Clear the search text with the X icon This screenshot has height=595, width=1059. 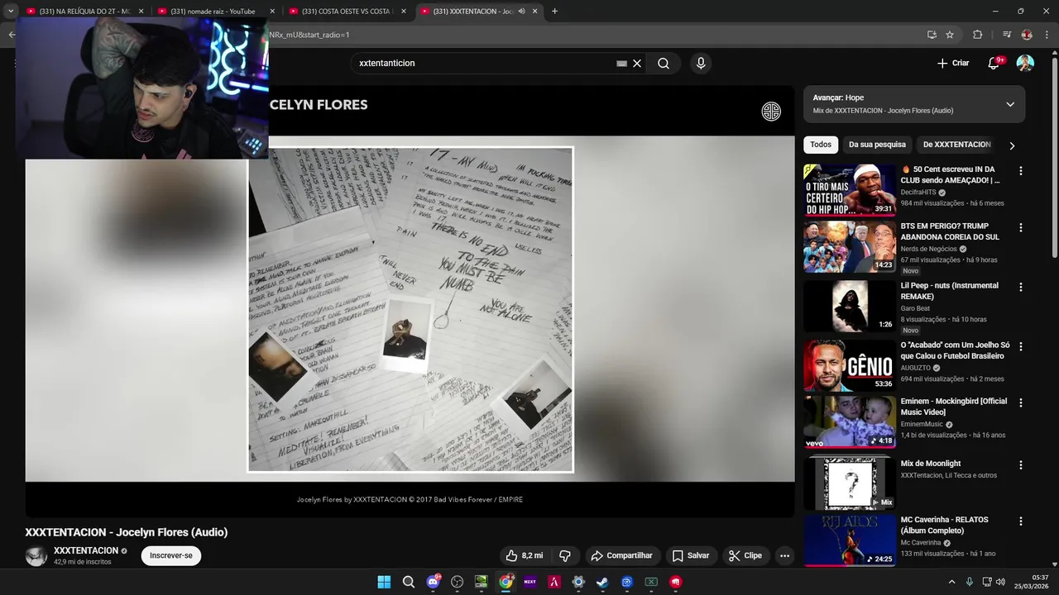pos(637,64)
